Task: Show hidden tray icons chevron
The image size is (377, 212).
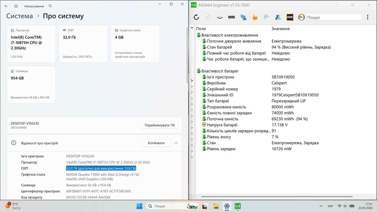Action: point(321,206)
